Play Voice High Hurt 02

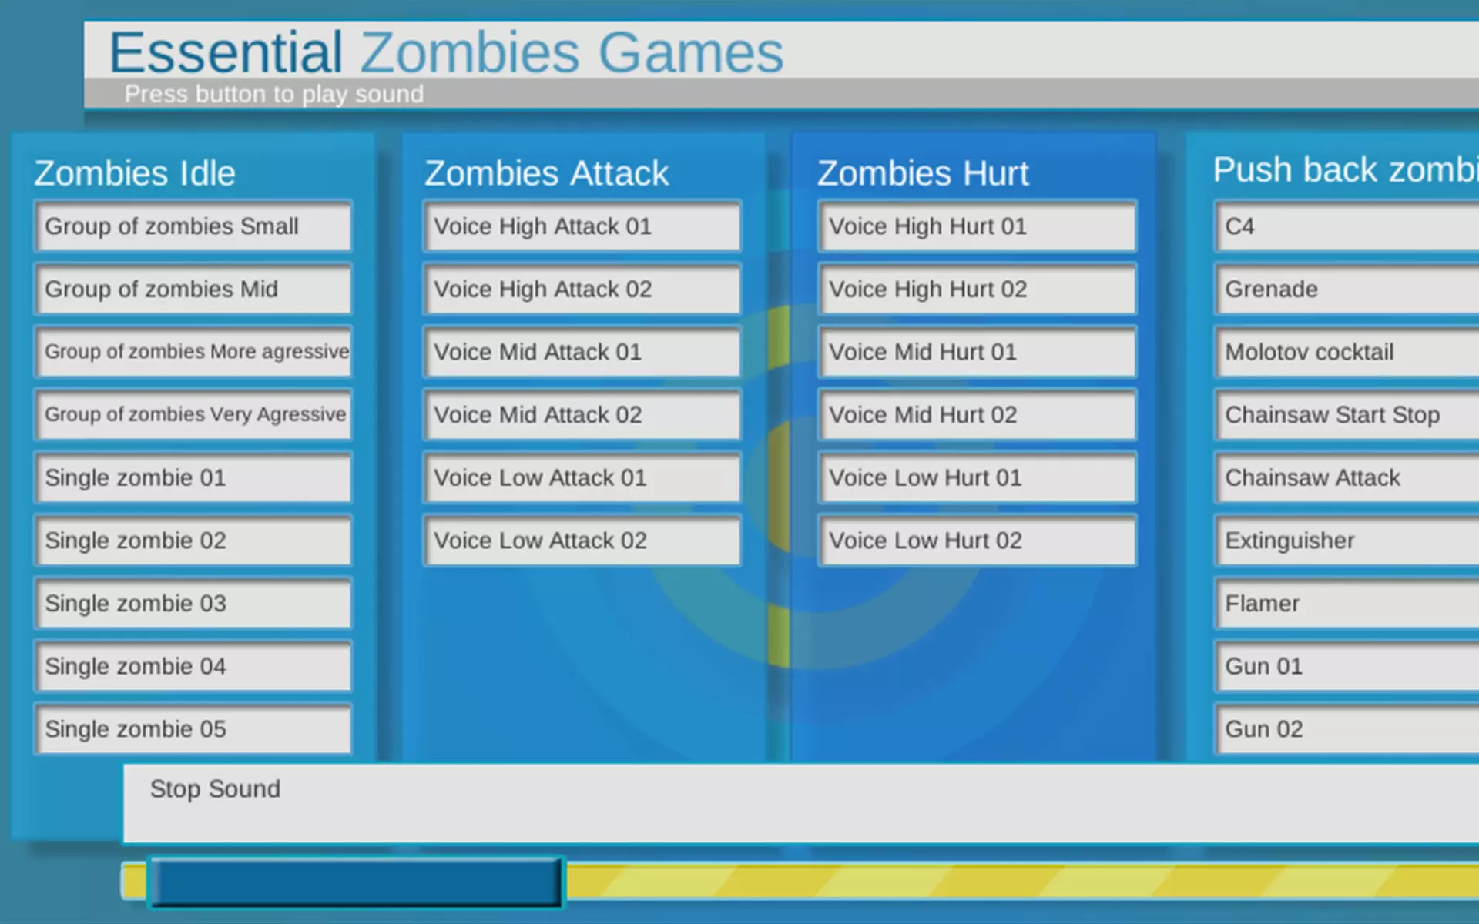pos(977,290)
